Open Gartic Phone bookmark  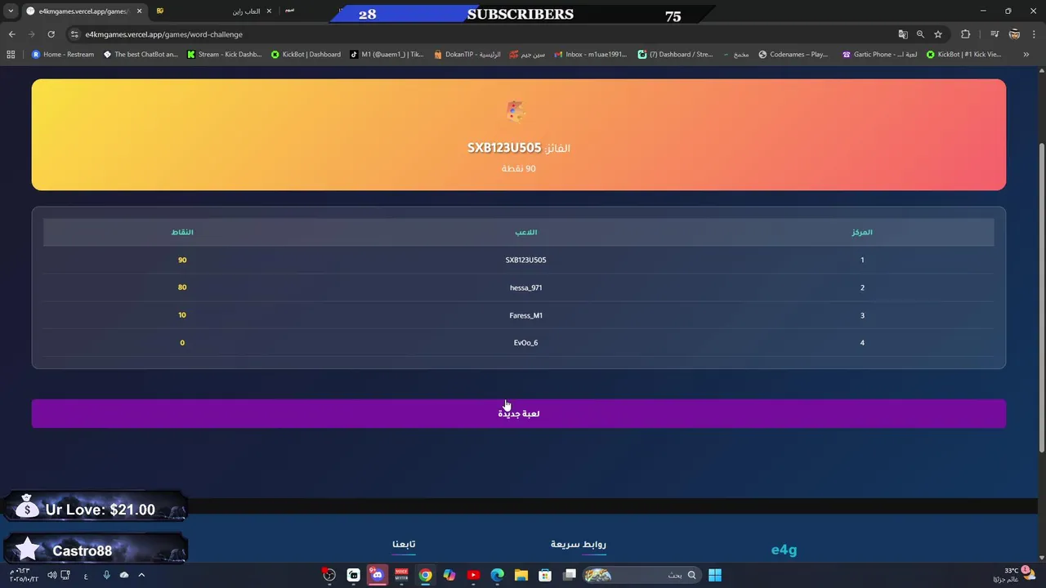point(880,55)
